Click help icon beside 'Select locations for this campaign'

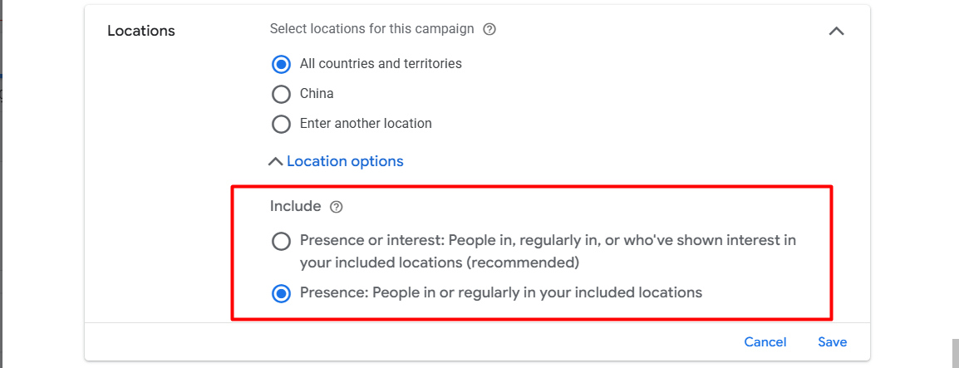(489, 29)
